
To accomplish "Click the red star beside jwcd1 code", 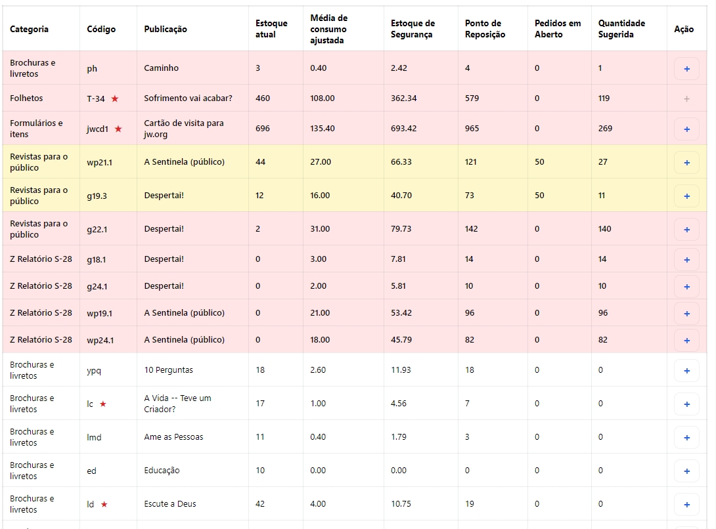I will coord(118,129).
